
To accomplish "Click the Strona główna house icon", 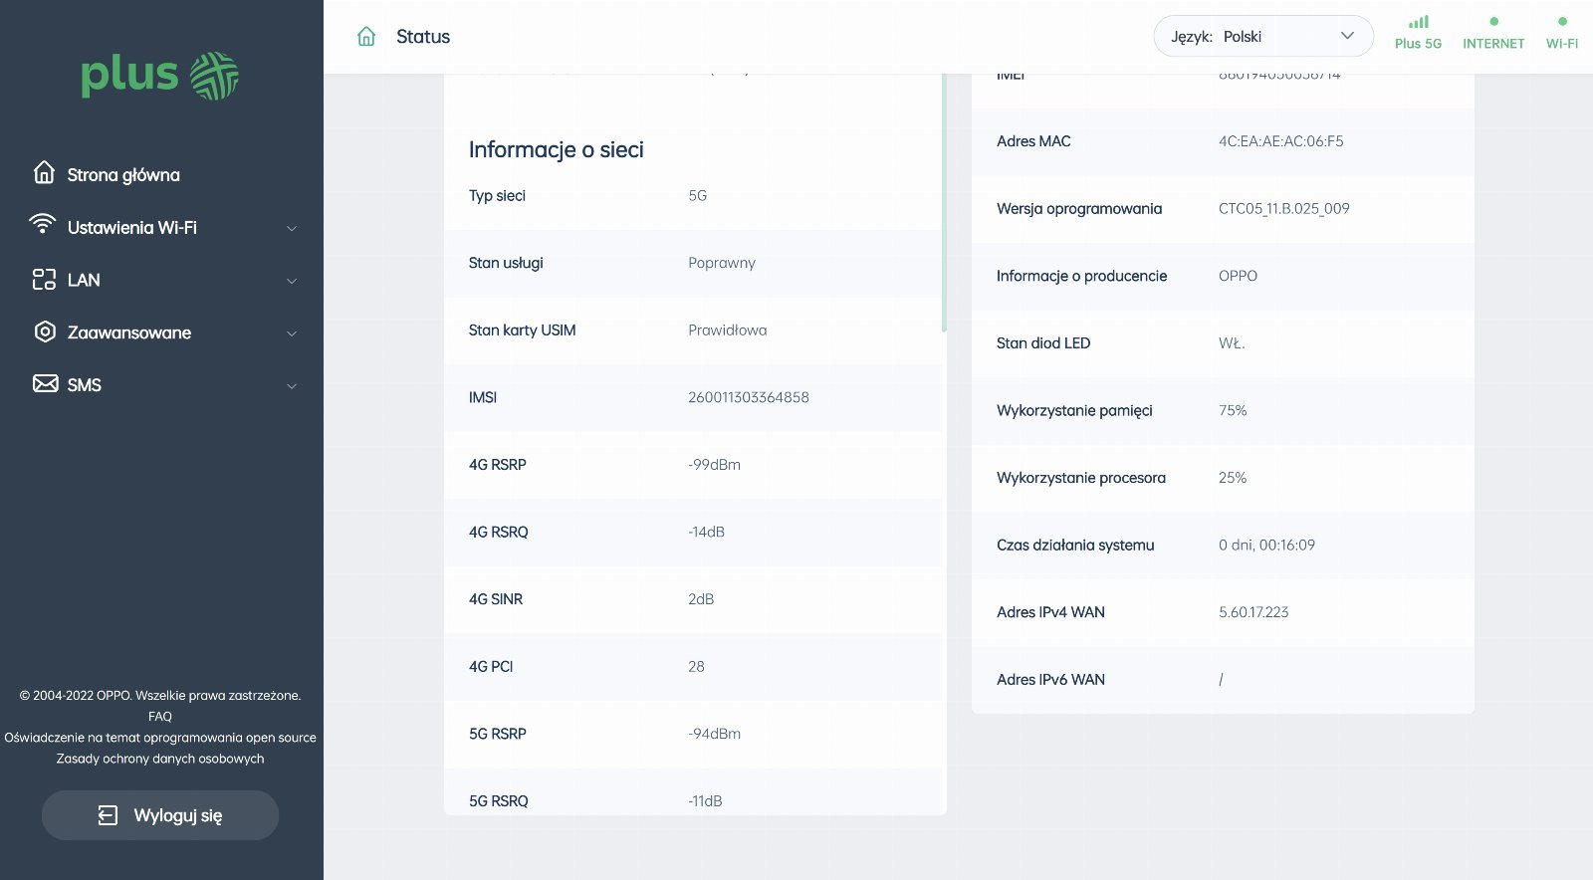I will point(44,173).
